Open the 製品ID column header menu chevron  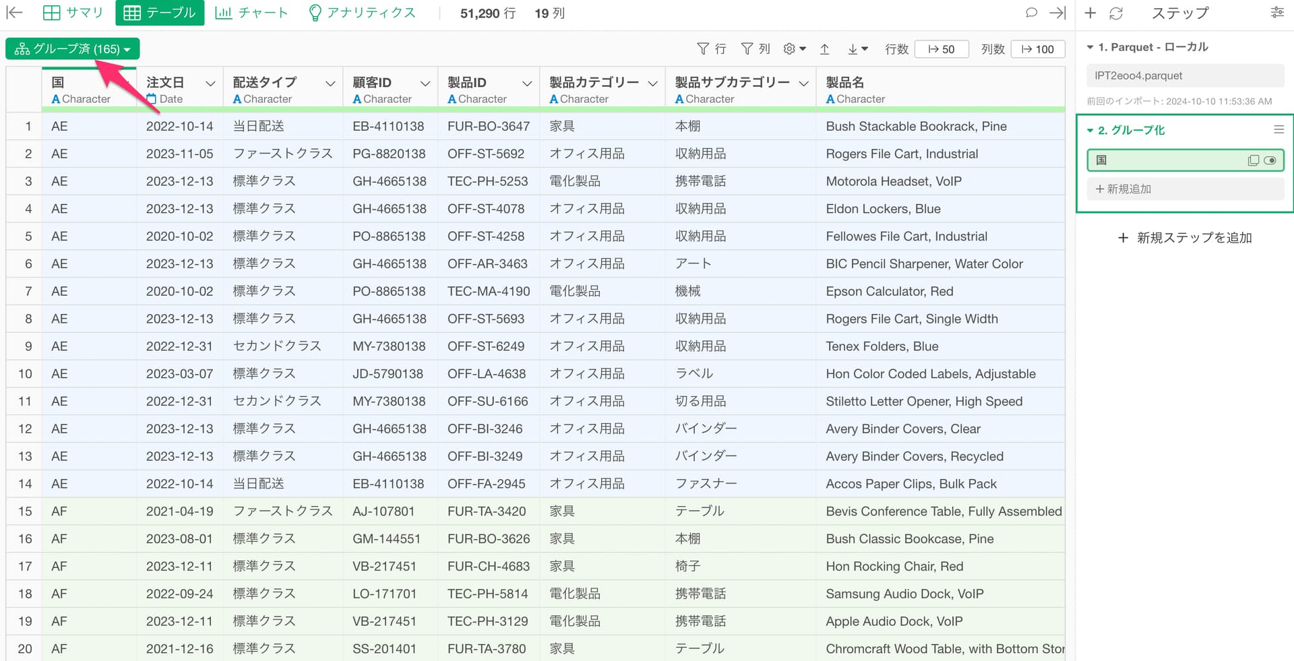point(527,84)
